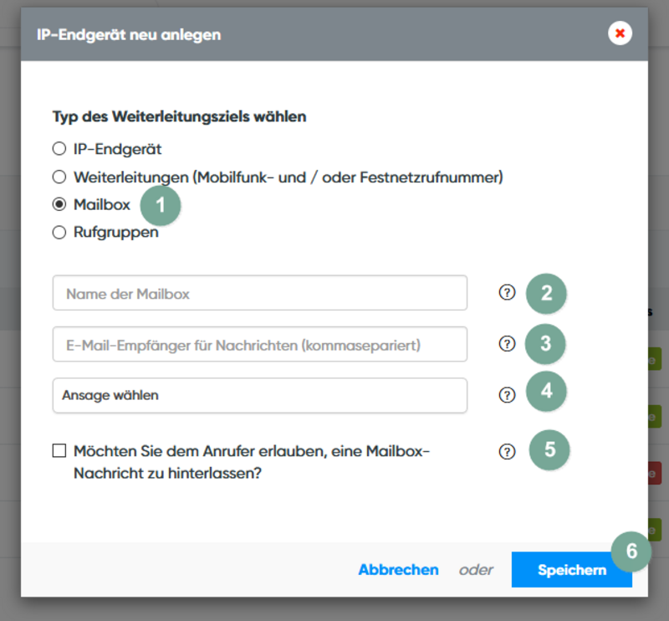Click the green circle marker labeled 6
Screen dimensions: 669x621
click(632, 551)
